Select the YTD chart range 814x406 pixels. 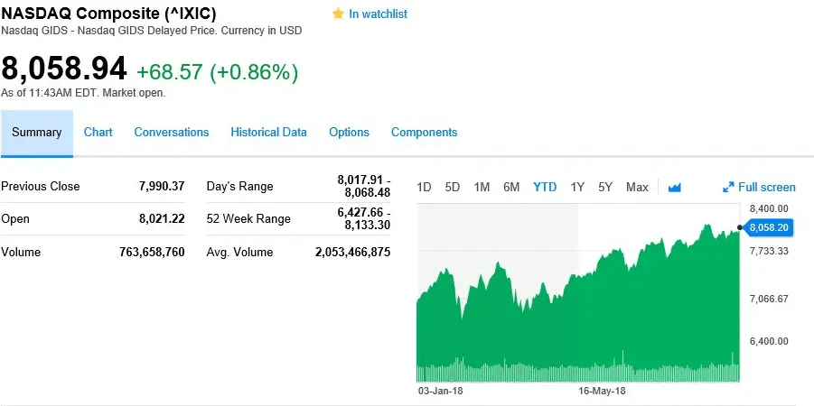[545, 188]
